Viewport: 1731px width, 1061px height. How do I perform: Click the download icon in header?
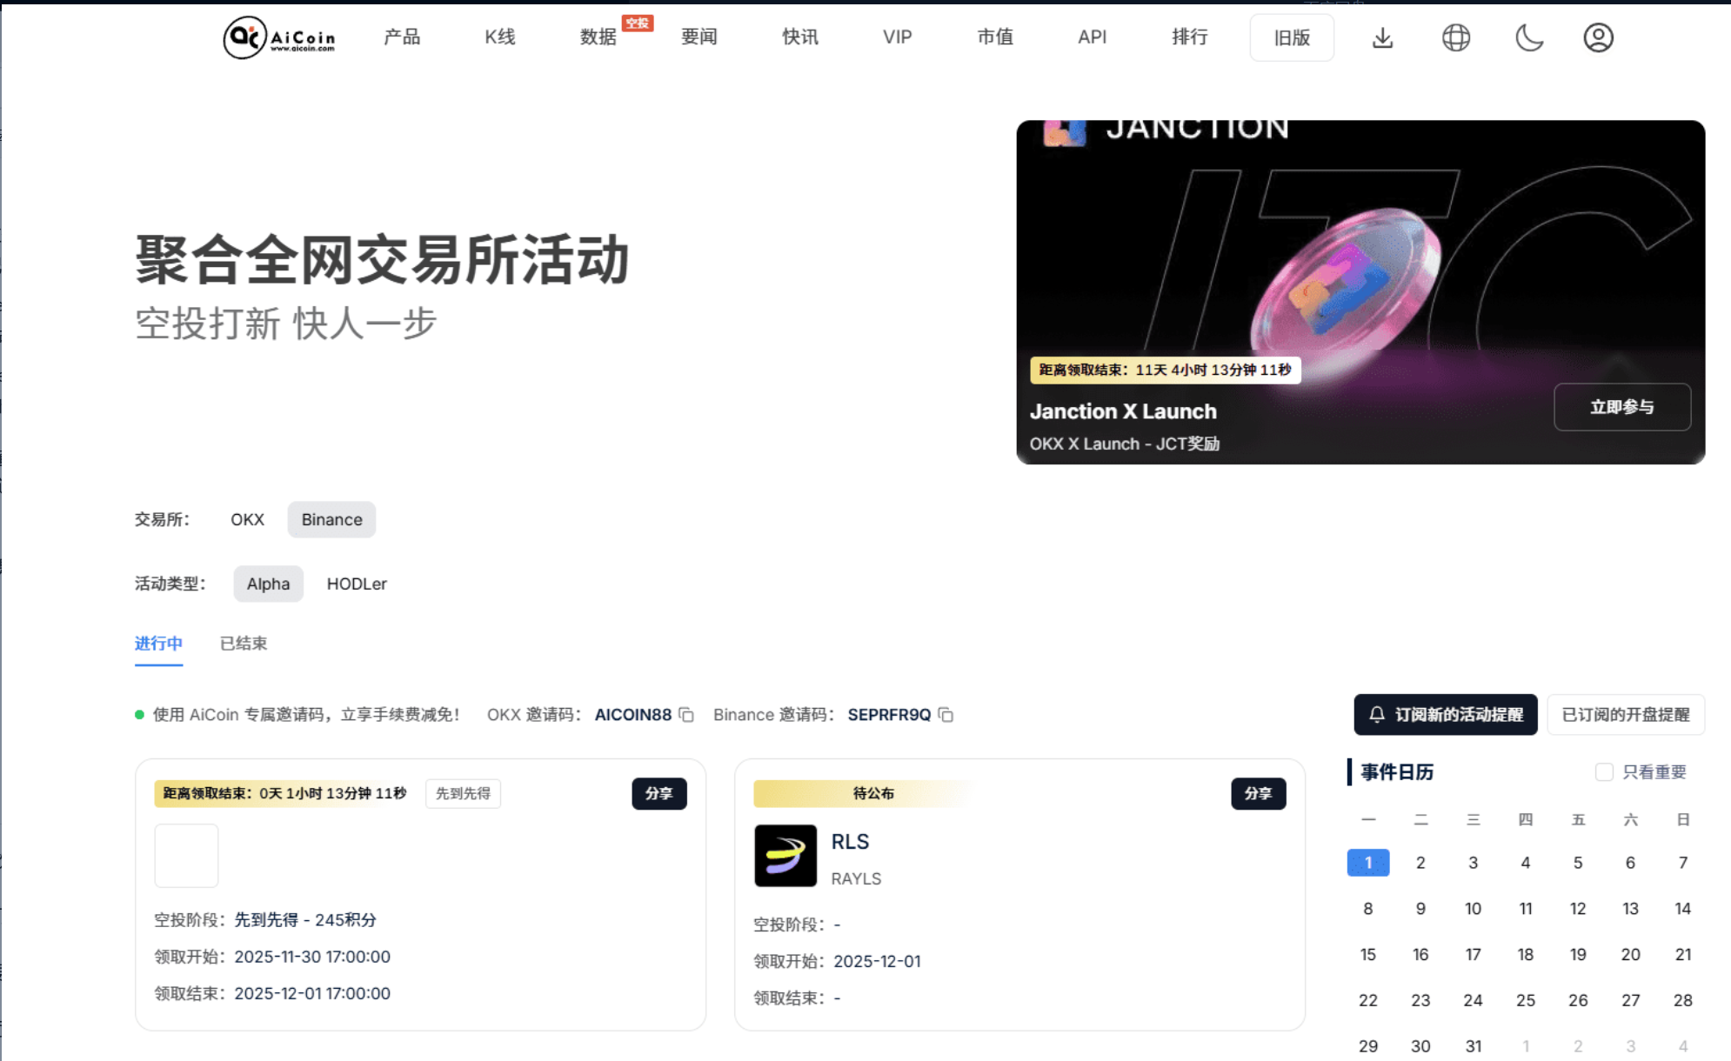(x=1382, y=37)
